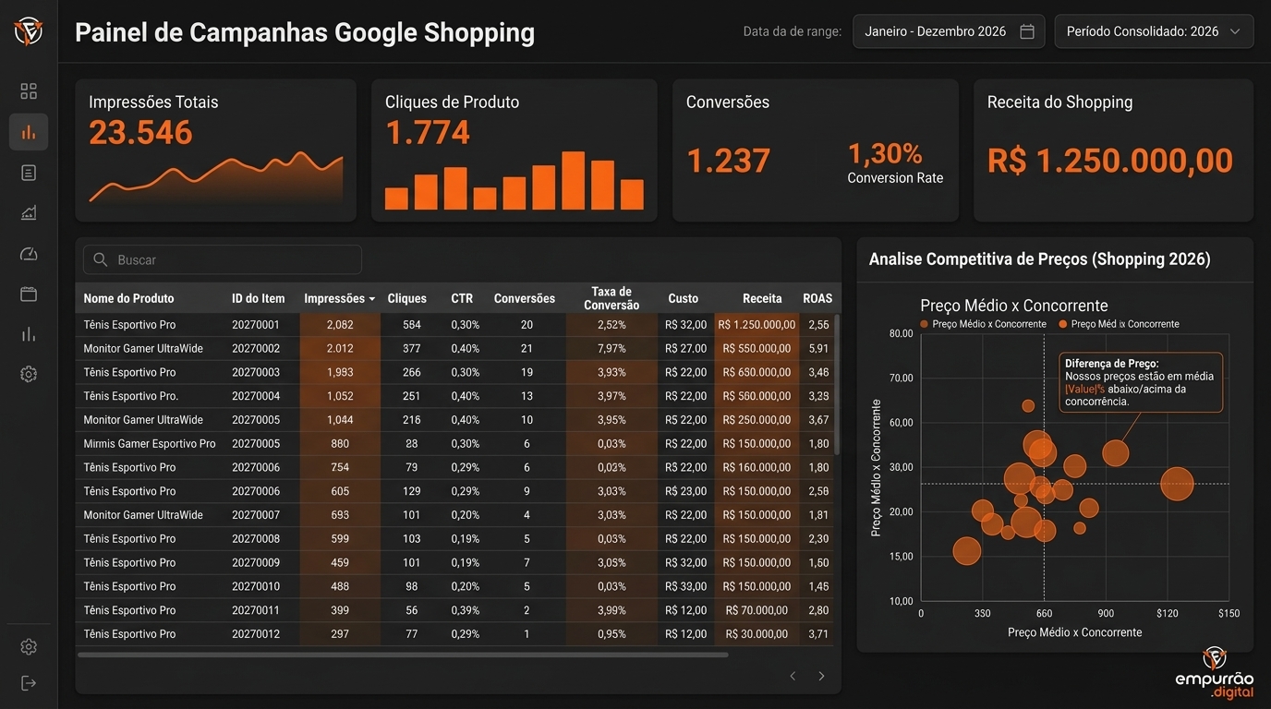Image resolution: width=1271 pixels, height=709 pixels.
Task: Click the table horizontal scrollbar
Action: pos(403,655)
